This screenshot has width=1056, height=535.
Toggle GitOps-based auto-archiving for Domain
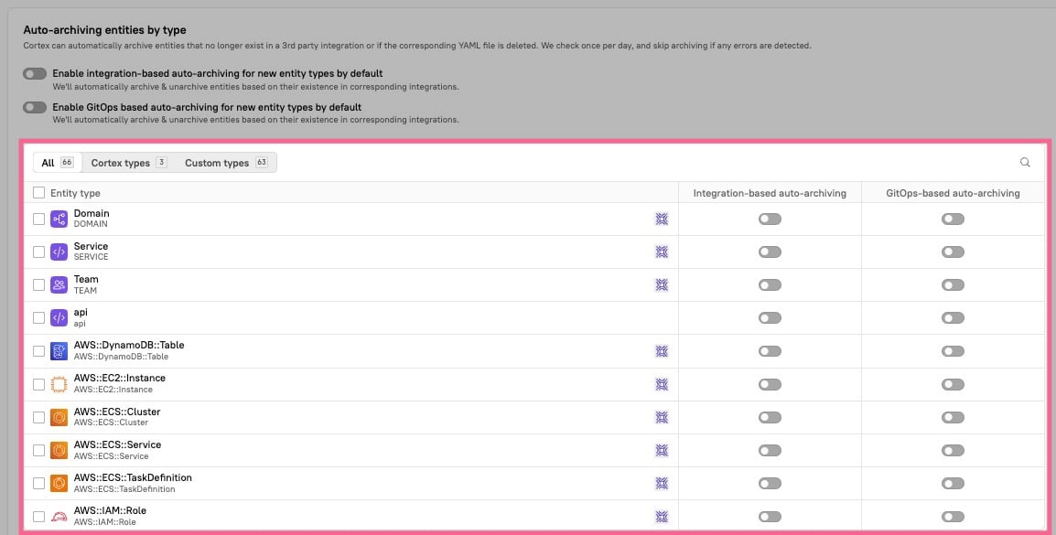click(x=953, y=219)
